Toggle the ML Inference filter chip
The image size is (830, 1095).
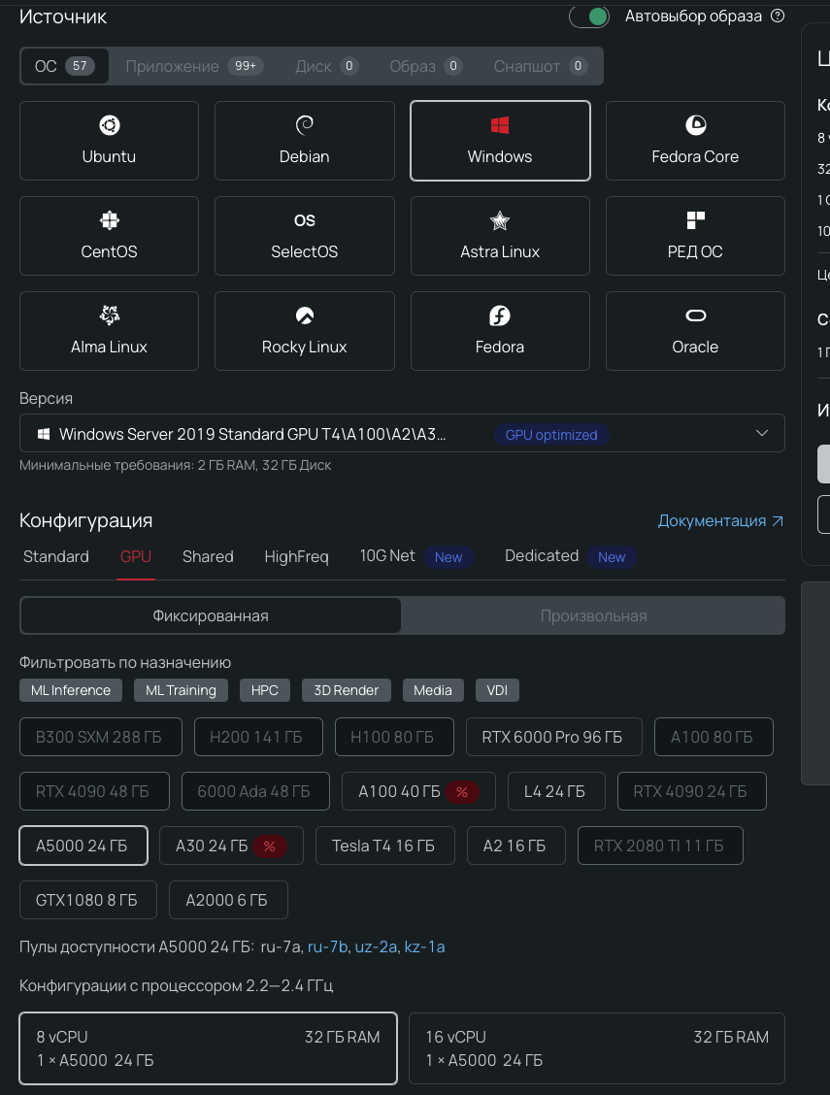[x=71, y=690]
